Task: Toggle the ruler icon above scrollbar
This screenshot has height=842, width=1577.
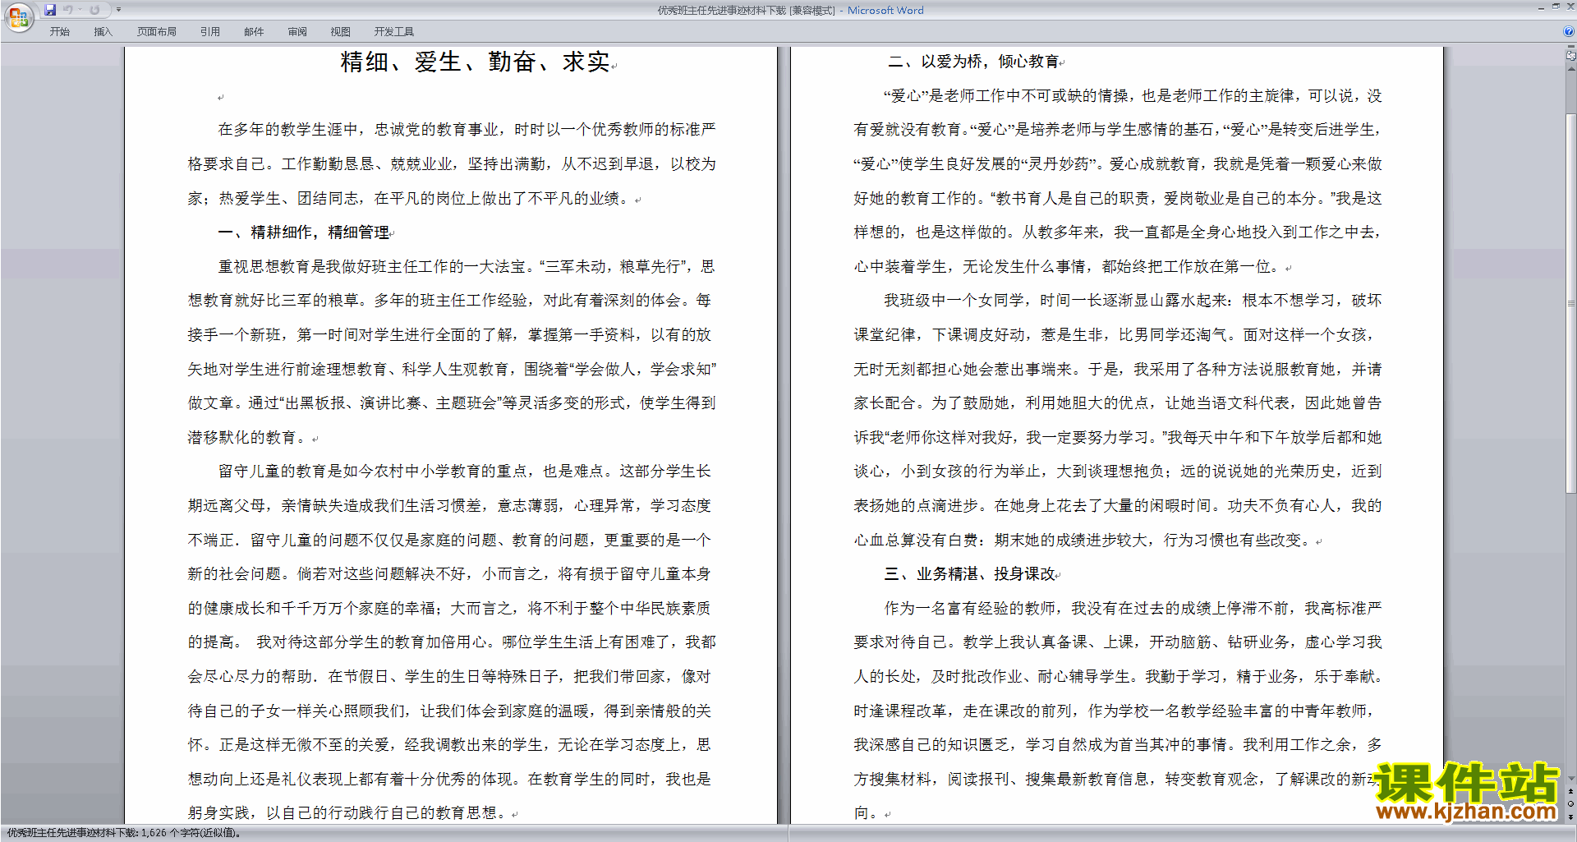Action: pos(1571,56)
